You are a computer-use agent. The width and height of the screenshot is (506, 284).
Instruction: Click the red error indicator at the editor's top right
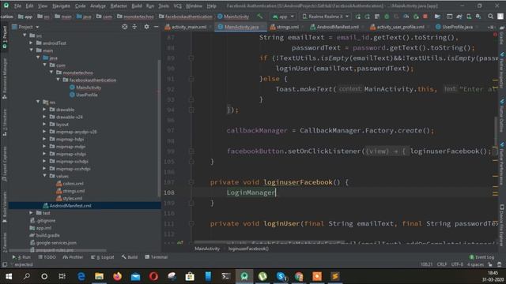(x=495, y=34)
